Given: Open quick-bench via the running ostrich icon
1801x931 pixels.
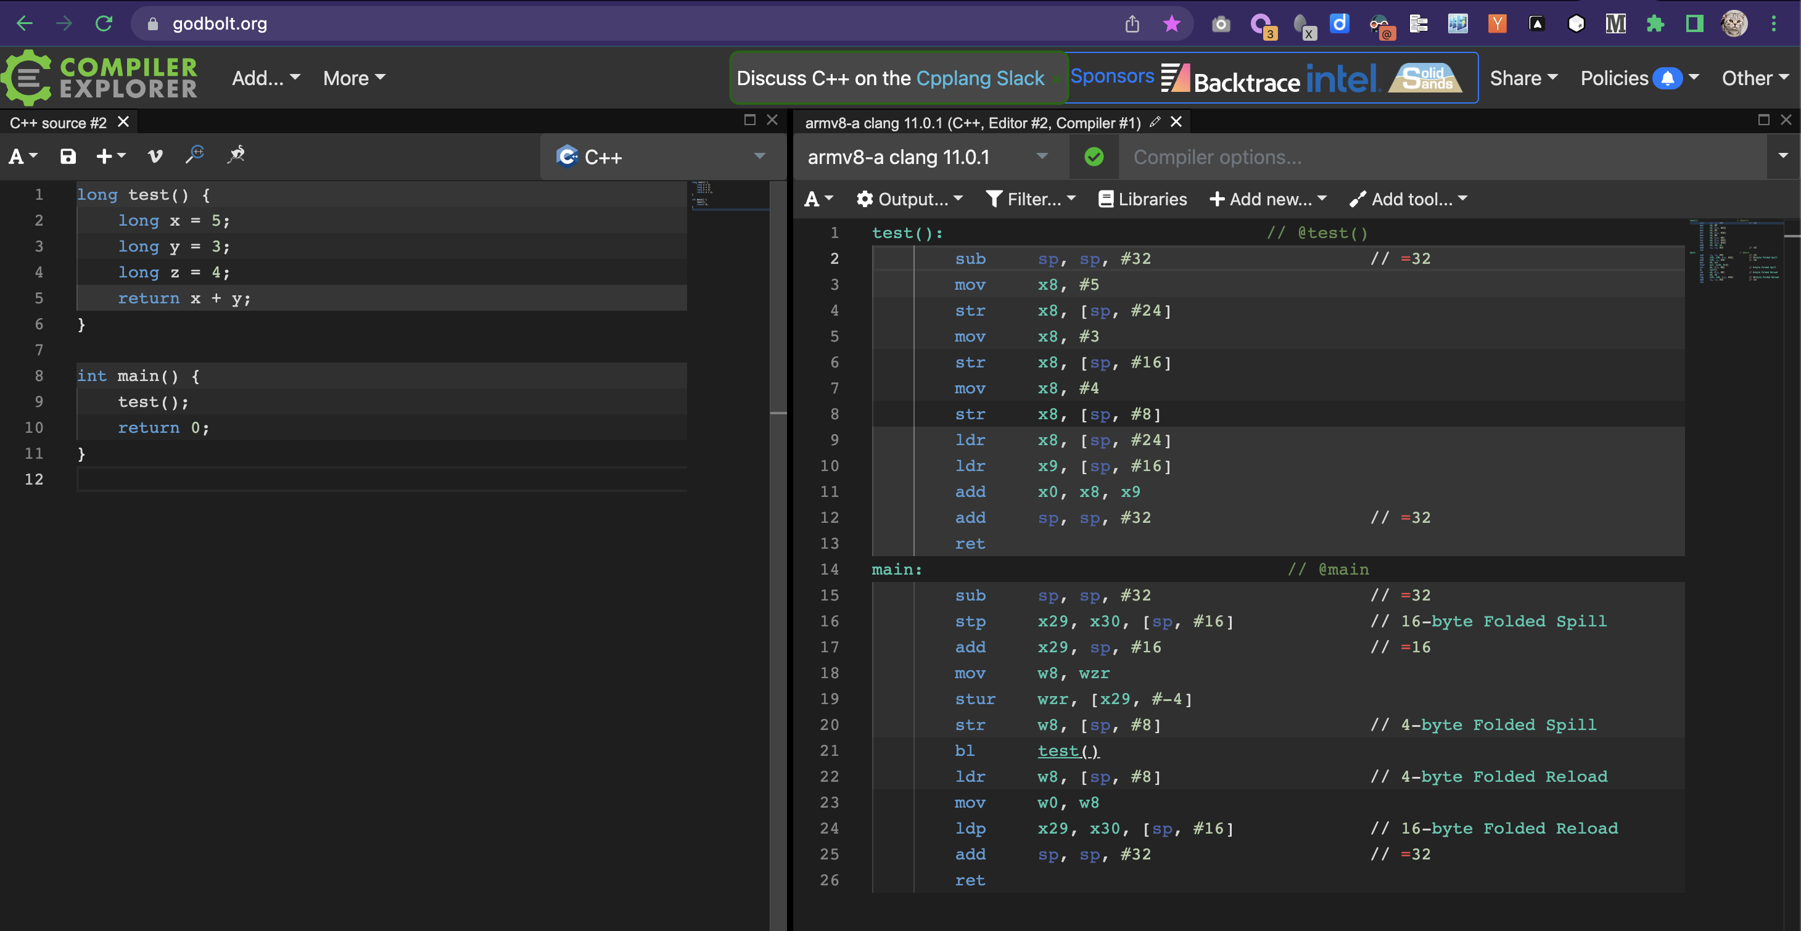Looking at the screenshot, I should click(x=236, y=156).
